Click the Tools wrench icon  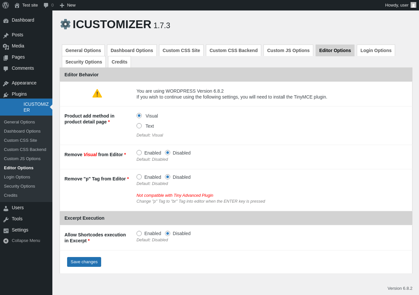pyautogui.click(x=6, y=219)
